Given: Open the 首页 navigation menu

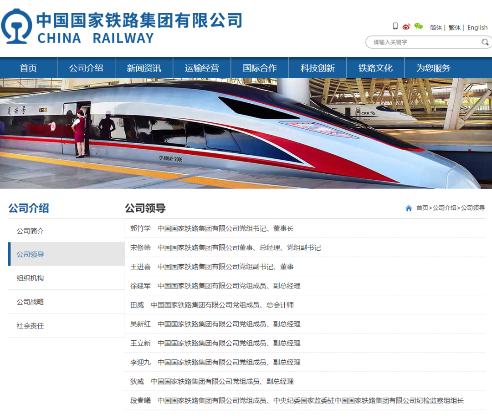Looking at the screenshot, I should (x=29, y=68).
